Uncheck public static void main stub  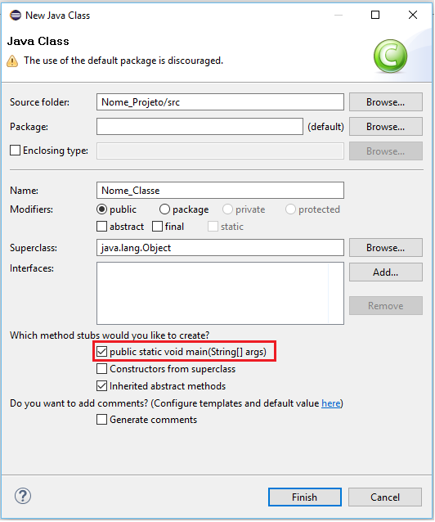tap(102, 352)
